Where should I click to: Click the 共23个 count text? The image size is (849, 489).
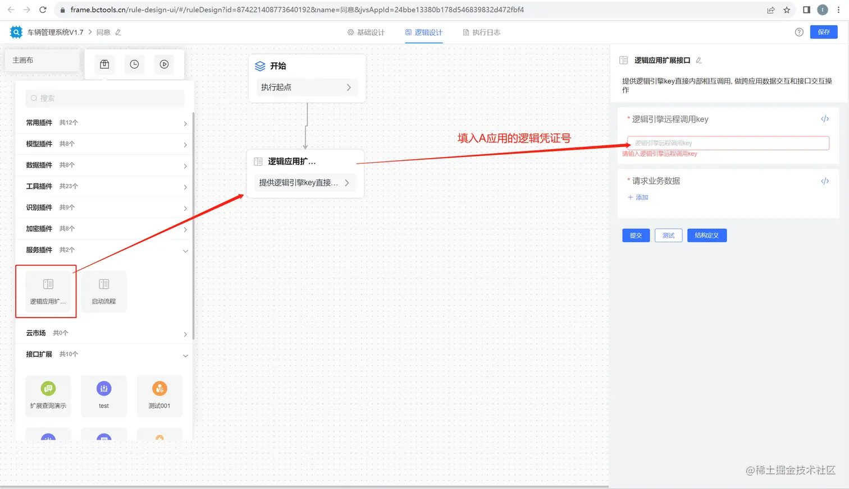coord(69,186)
